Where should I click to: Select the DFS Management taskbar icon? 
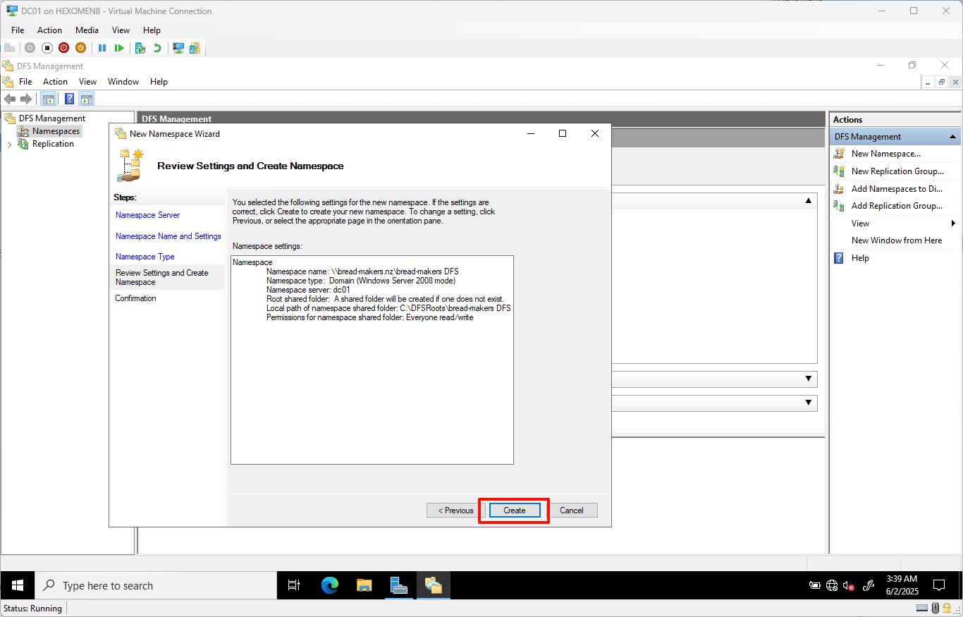(433, 585)
